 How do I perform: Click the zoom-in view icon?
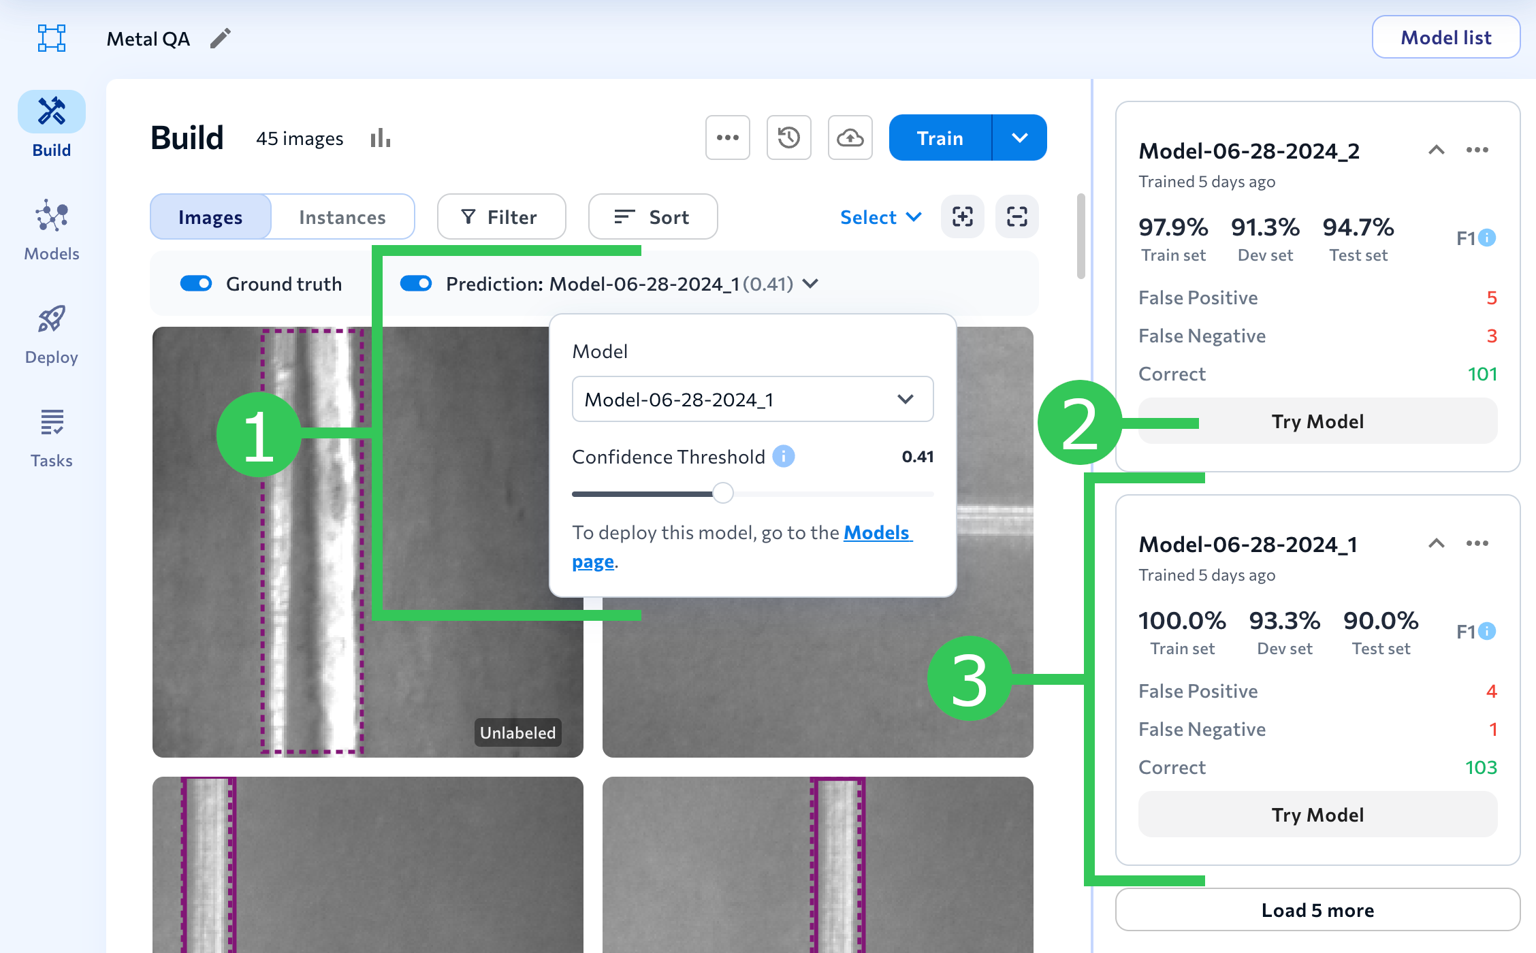point(963,216)
